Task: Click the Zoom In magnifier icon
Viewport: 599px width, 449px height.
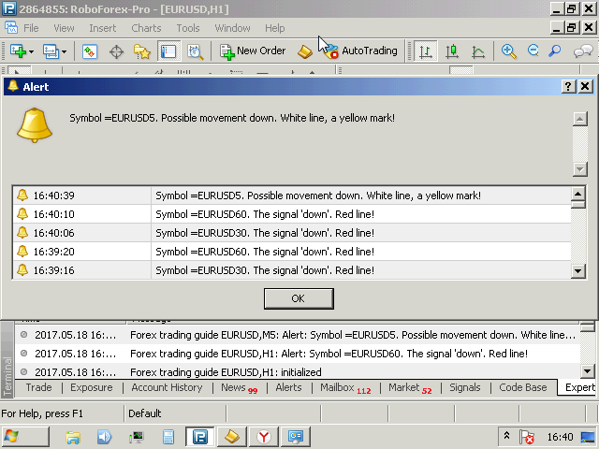Action: click(509, 51)
